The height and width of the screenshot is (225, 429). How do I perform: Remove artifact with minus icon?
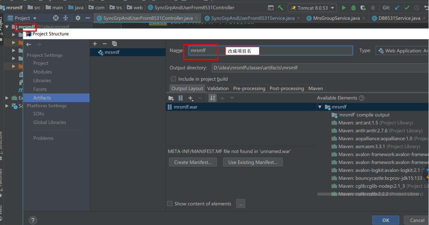105,44
